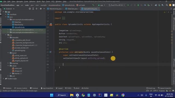Click the taskbar Search box
Viewport: 175px width, 98px height.
point(62,95)
